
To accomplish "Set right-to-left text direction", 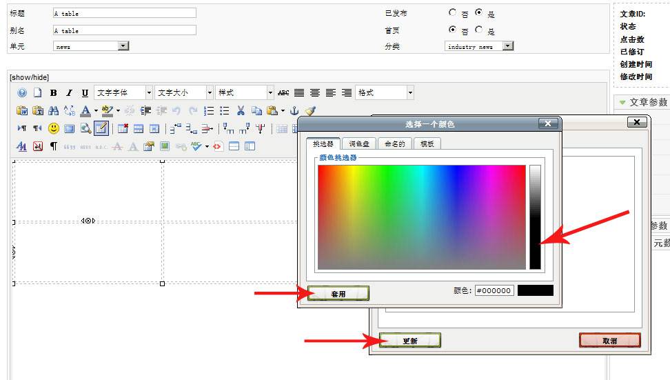I will (x=38, y=128).
